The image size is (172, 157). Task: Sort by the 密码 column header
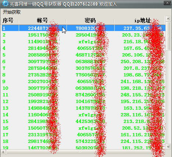click(x=90, y=20)
